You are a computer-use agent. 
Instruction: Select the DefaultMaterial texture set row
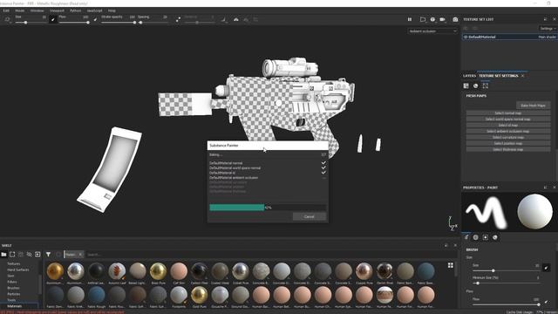(509, 37)
